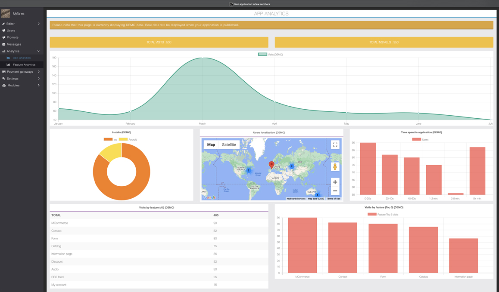Zoom out on the users map
The height and width of the screenshot is (292, 499).
(x=335, y=191)
